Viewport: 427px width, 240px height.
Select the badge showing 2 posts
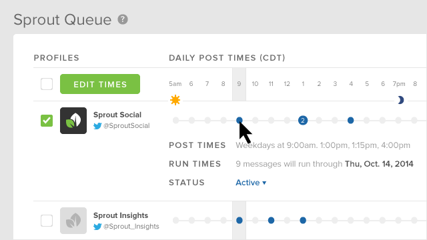(303, 120)
